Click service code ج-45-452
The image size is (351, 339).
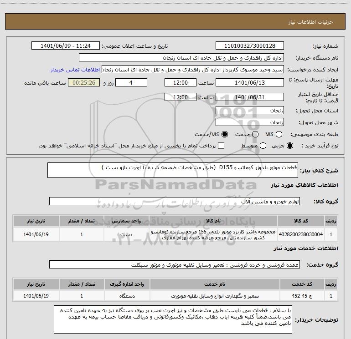[x=302, y=296]
